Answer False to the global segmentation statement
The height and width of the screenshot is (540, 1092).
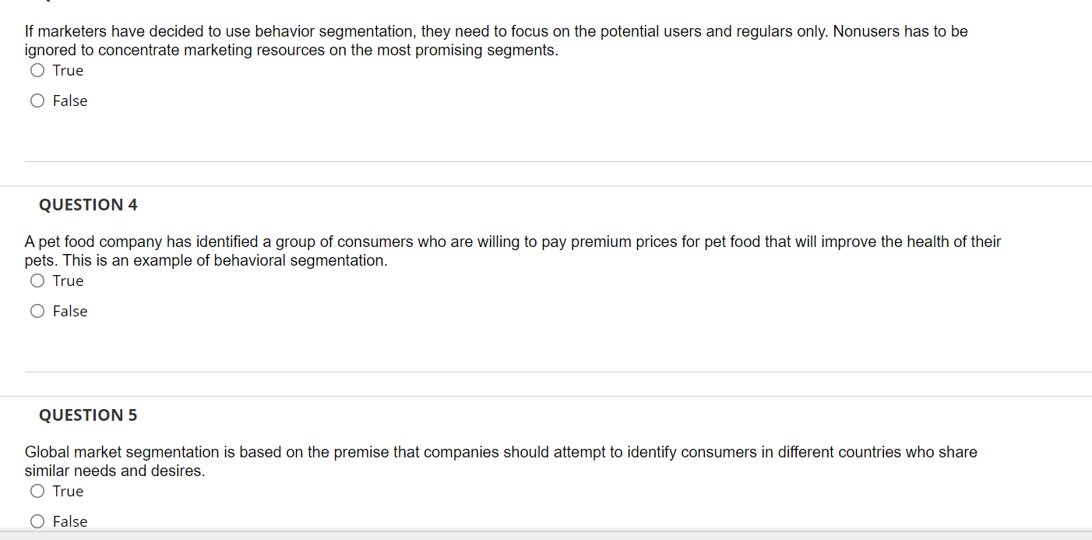[x=37, y=521]
